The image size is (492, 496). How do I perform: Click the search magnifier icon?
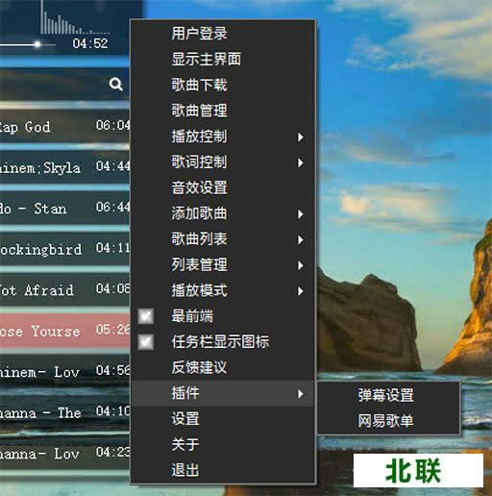tap(115, 85)
